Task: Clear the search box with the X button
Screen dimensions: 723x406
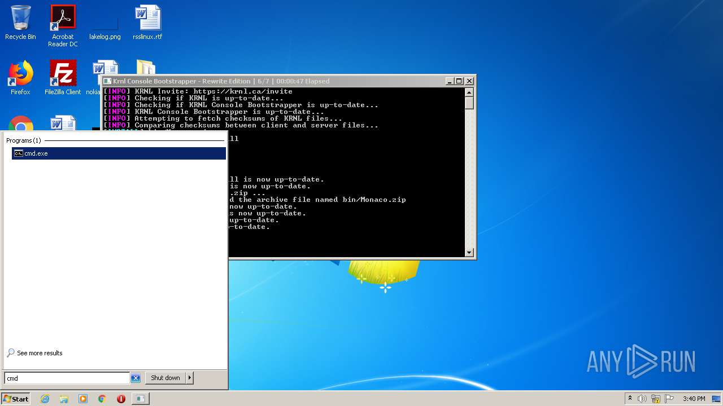Action: [x=136, y=378]
